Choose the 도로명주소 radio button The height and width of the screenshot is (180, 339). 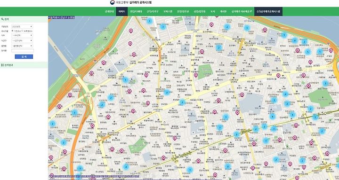point(23,31)
